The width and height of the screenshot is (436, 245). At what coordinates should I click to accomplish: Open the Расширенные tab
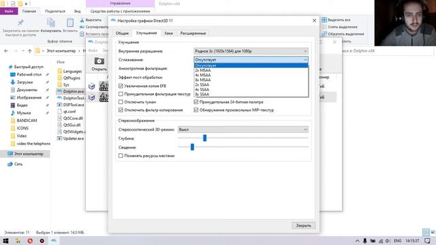[x=193, y=33]
